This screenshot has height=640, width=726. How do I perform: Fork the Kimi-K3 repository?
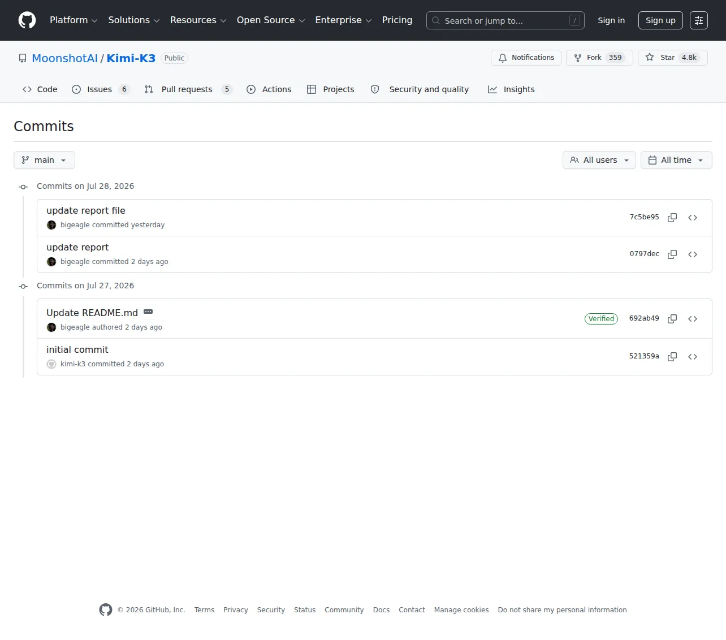click(599, 58)
